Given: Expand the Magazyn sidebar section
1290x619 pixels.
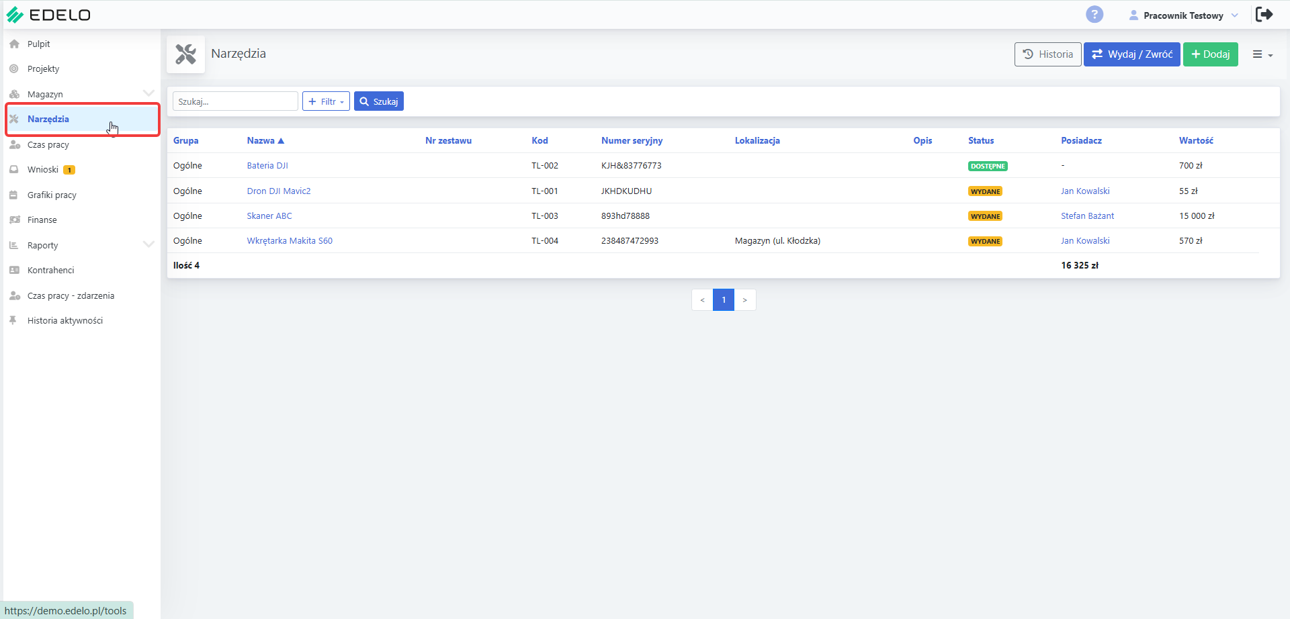Looking at the screenshot, I should click(148, 94).
